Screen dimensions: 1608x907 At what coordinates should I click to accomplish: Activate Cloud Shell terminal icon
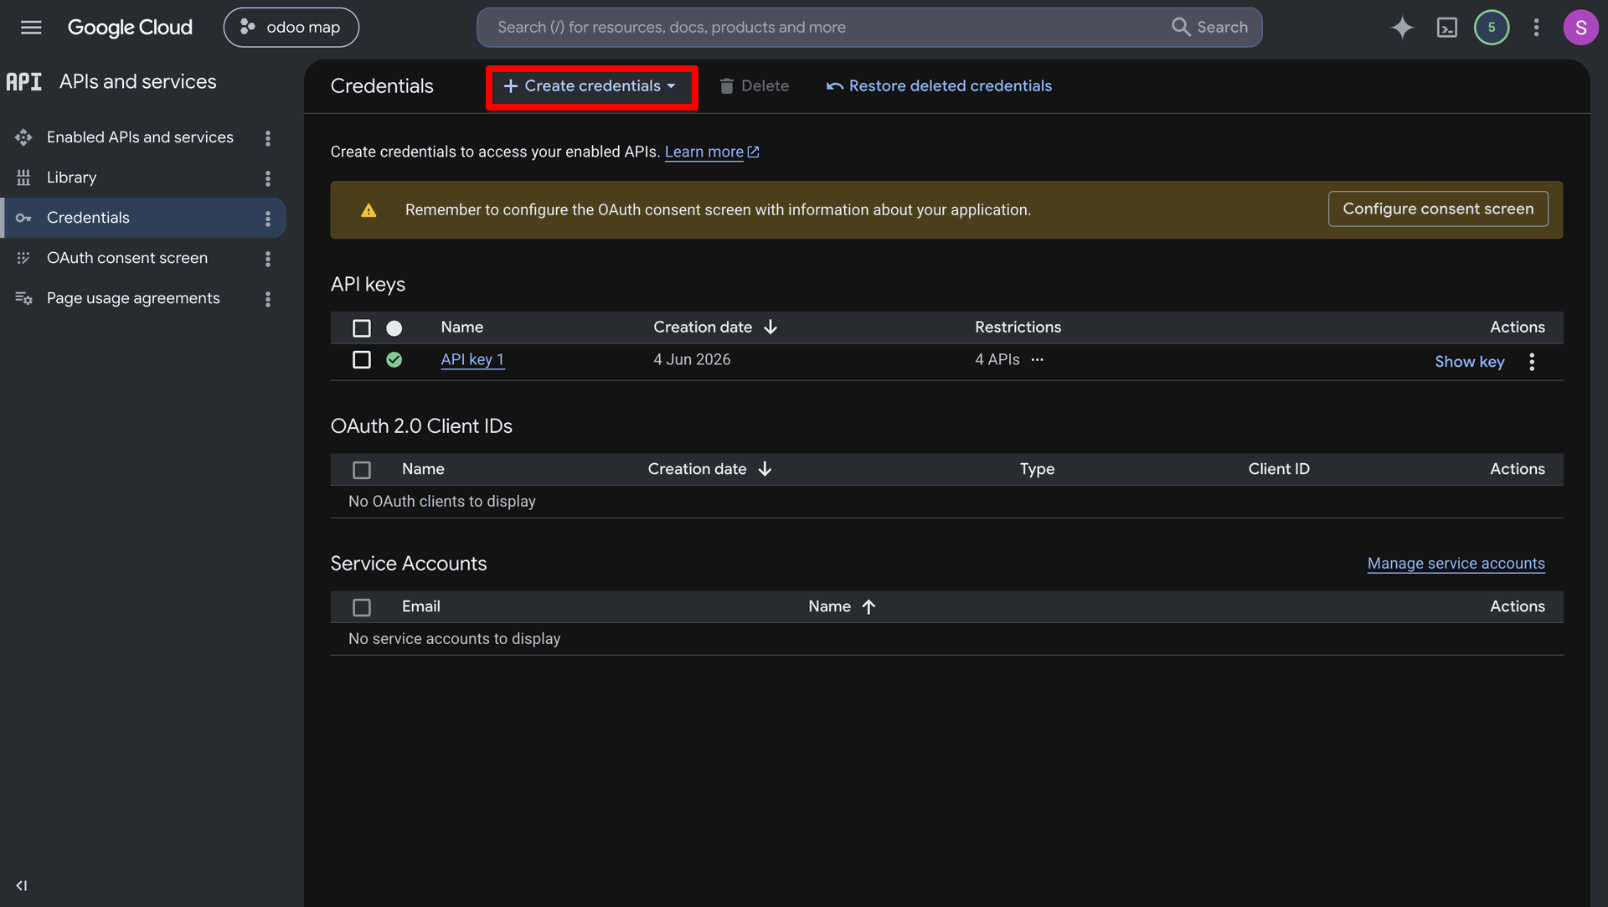(1446, 28)
